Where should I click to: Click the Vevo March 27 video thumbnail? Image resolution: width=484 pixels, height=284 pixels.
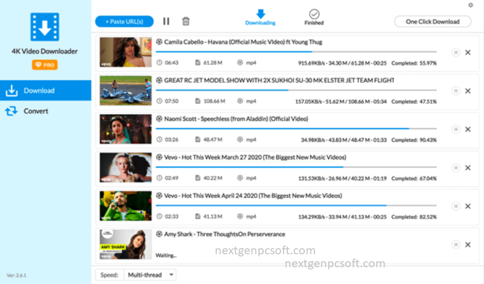125,168
